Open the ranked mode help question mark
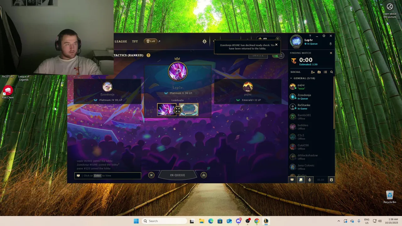402x226 pixels. click(148, 55)
